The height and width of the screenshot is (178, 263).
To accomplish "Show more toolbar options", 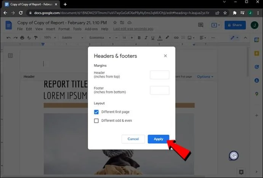I will tap(213, 38).
